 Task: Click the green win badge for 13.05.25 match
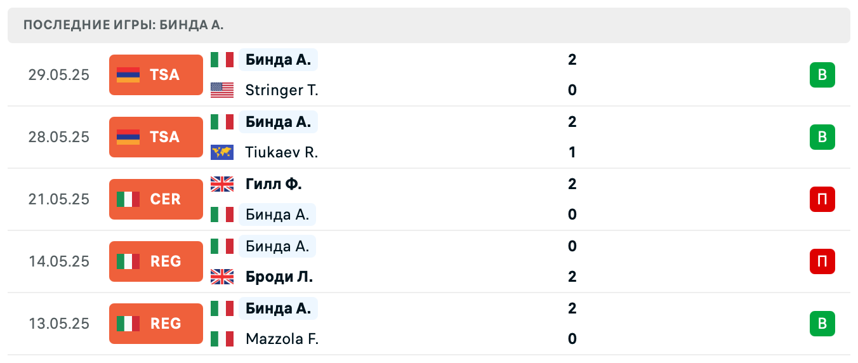pos(822,324)
